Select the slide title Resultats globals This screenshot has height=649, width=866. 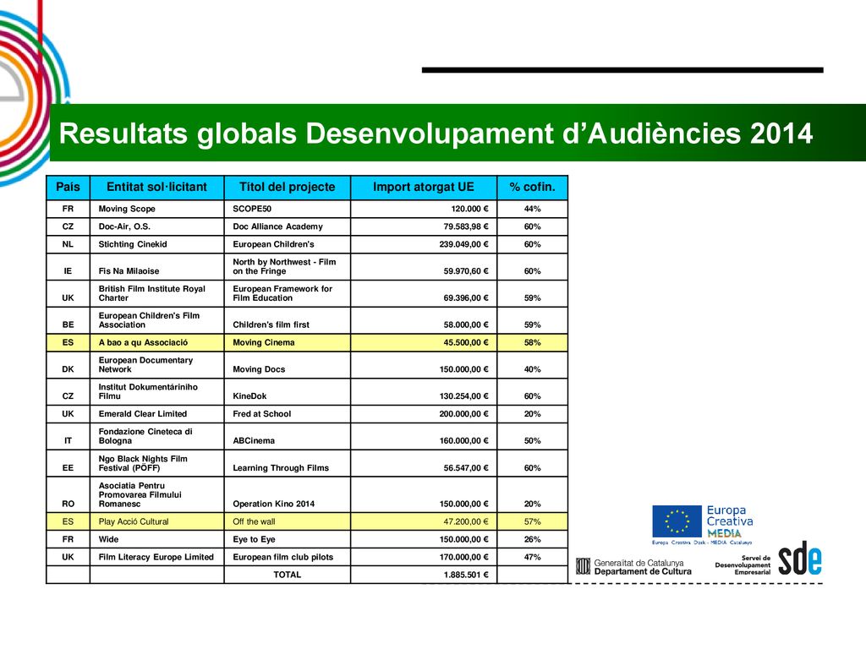[x=436, y=134]
